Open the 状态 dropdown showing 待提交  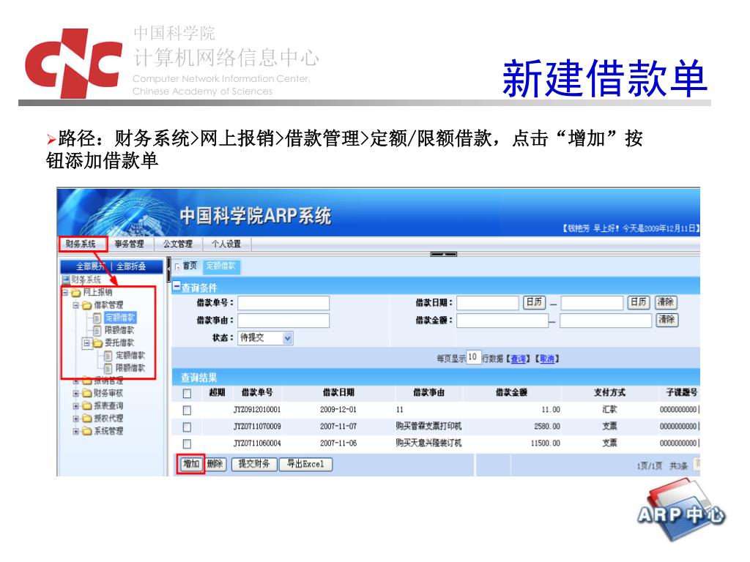265,338
